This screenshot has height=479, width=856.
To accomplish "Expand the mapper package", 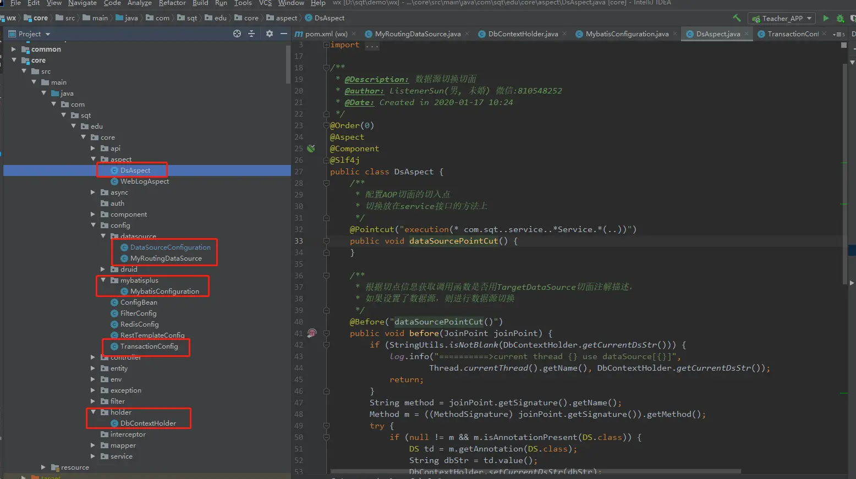I will point(93,445).
